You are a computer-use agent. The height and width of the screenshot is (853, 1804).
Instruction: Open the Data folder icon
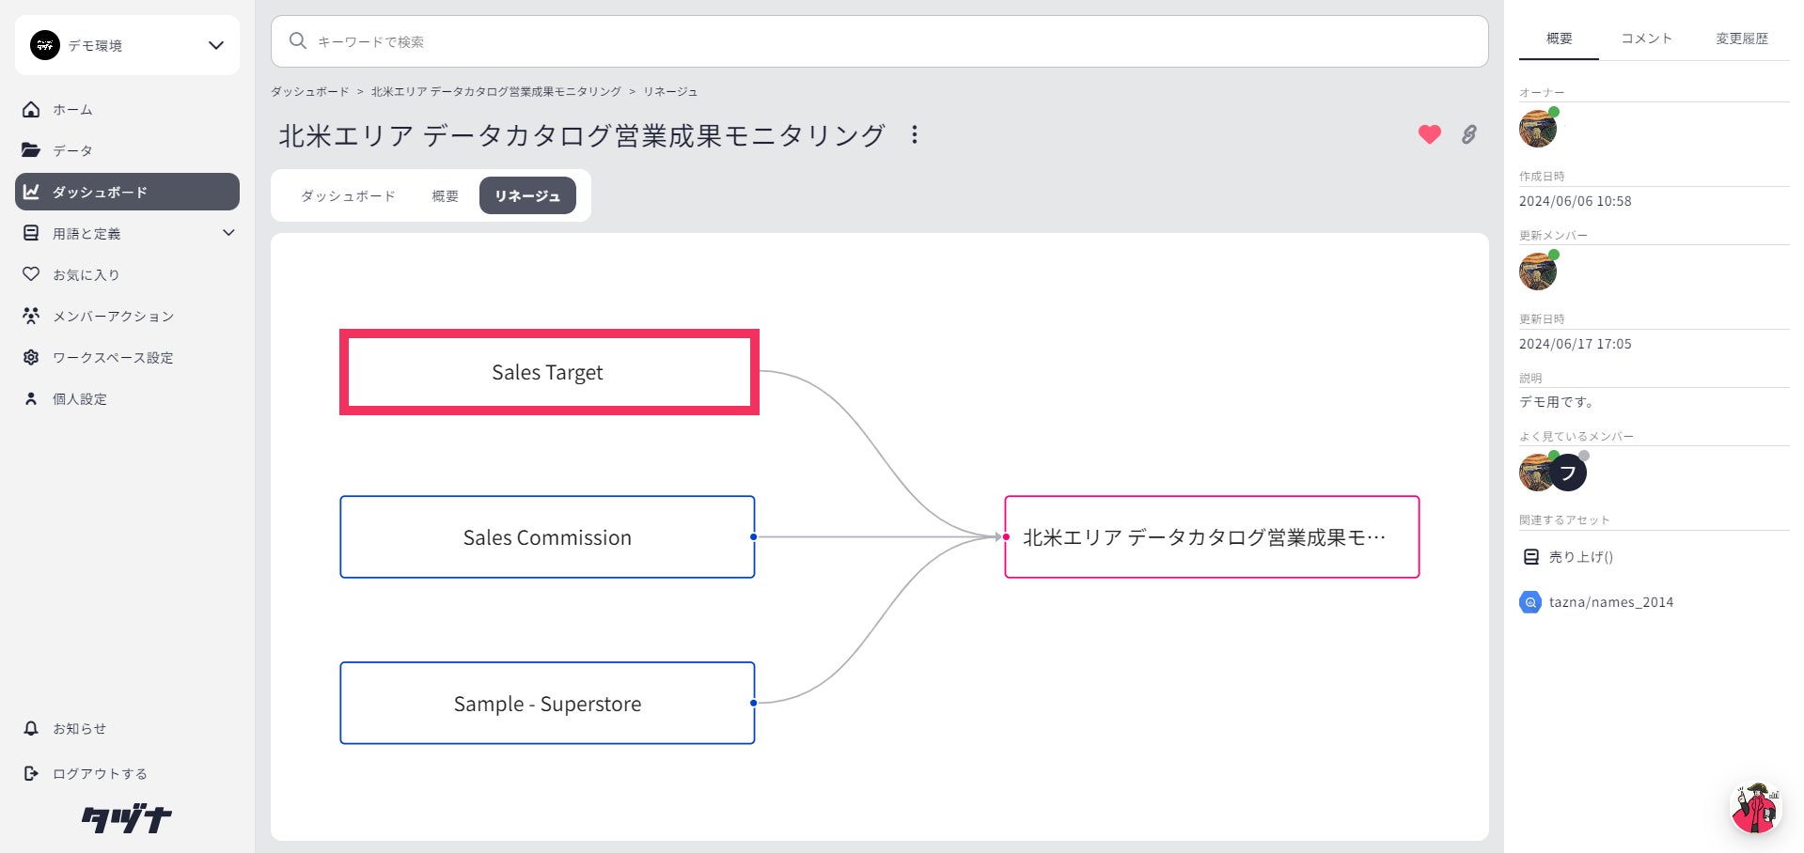31,150
